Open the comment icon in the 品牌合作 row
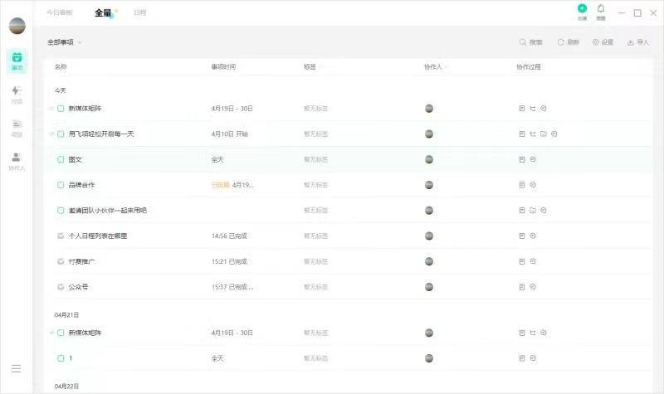This screenshot has width=664, height=394. [533, 184]
